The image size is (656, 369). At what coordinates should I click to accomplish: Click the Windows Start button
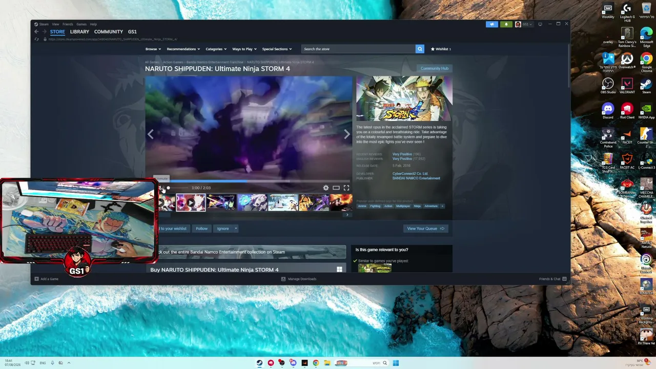(396, 363)
